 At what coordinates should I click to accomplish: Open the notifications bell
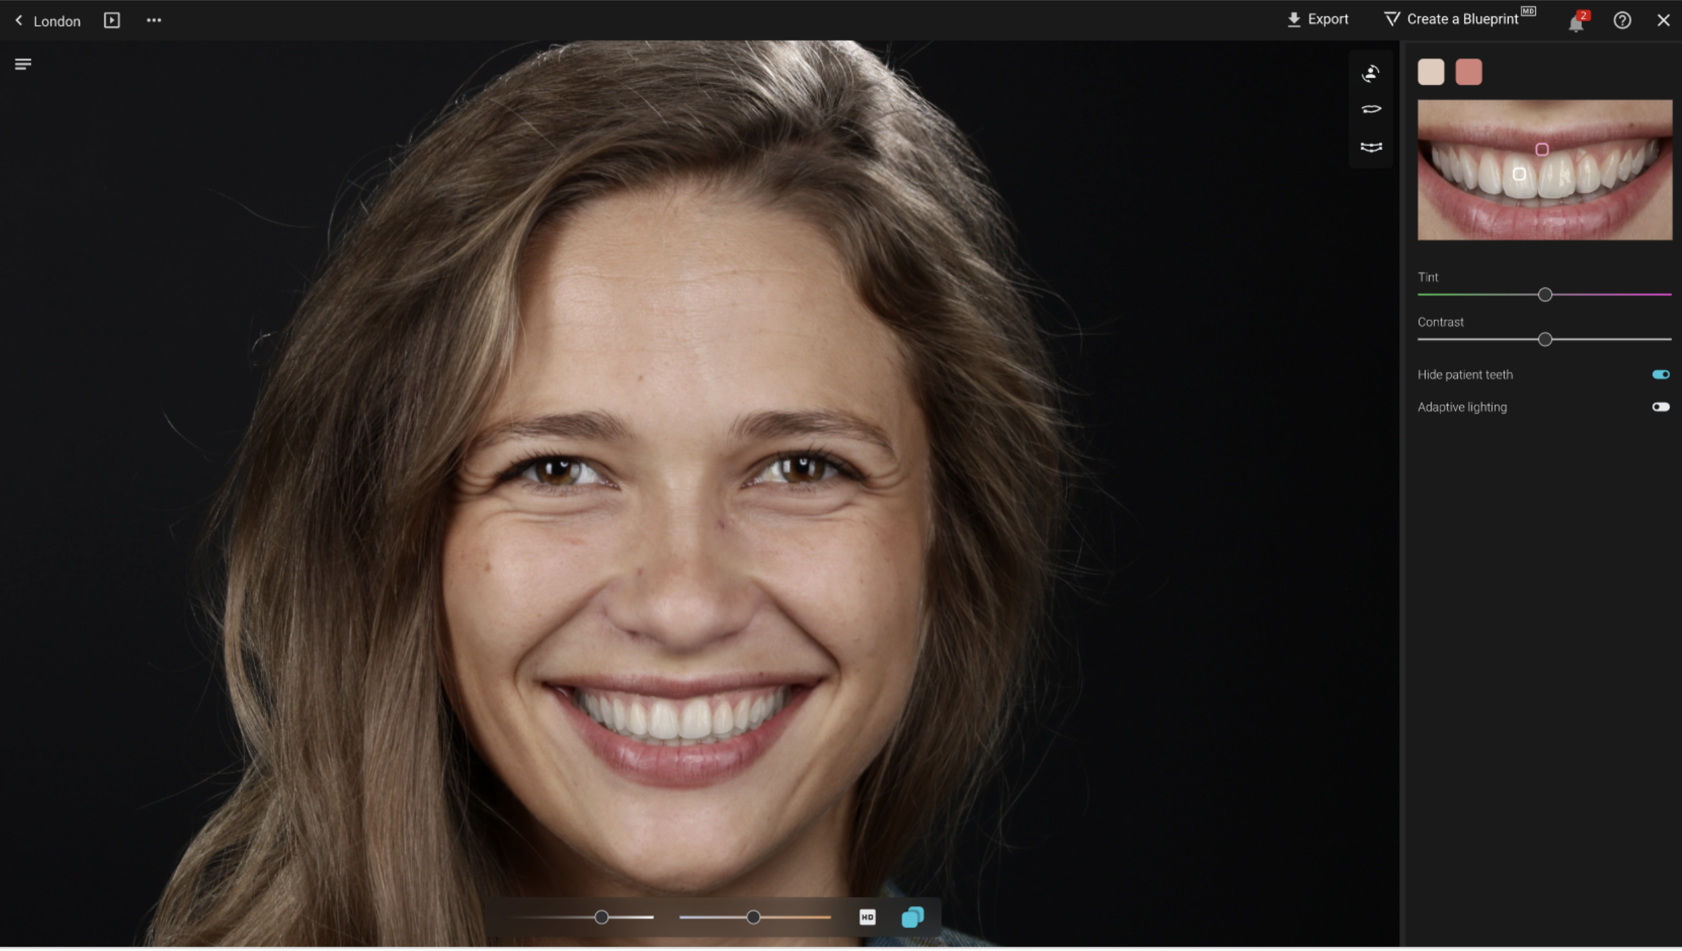1575,23
